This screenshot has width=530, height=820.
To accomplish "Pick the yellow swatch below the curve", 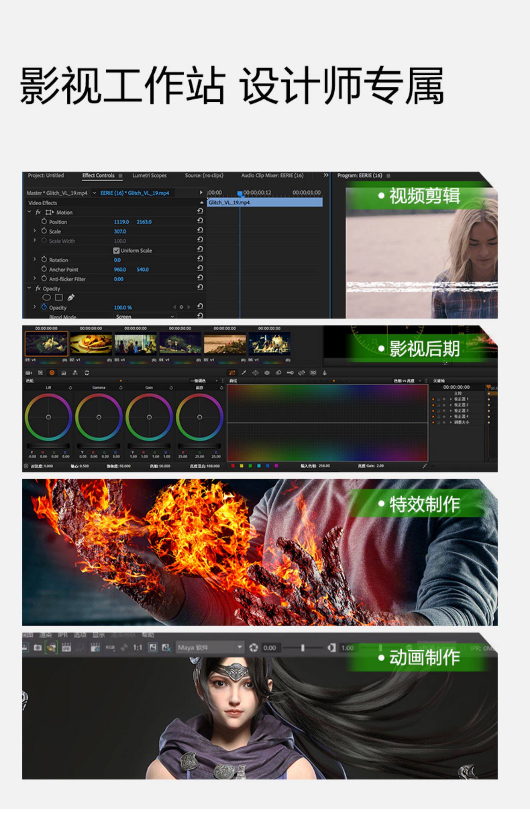I will click(242, 466).
